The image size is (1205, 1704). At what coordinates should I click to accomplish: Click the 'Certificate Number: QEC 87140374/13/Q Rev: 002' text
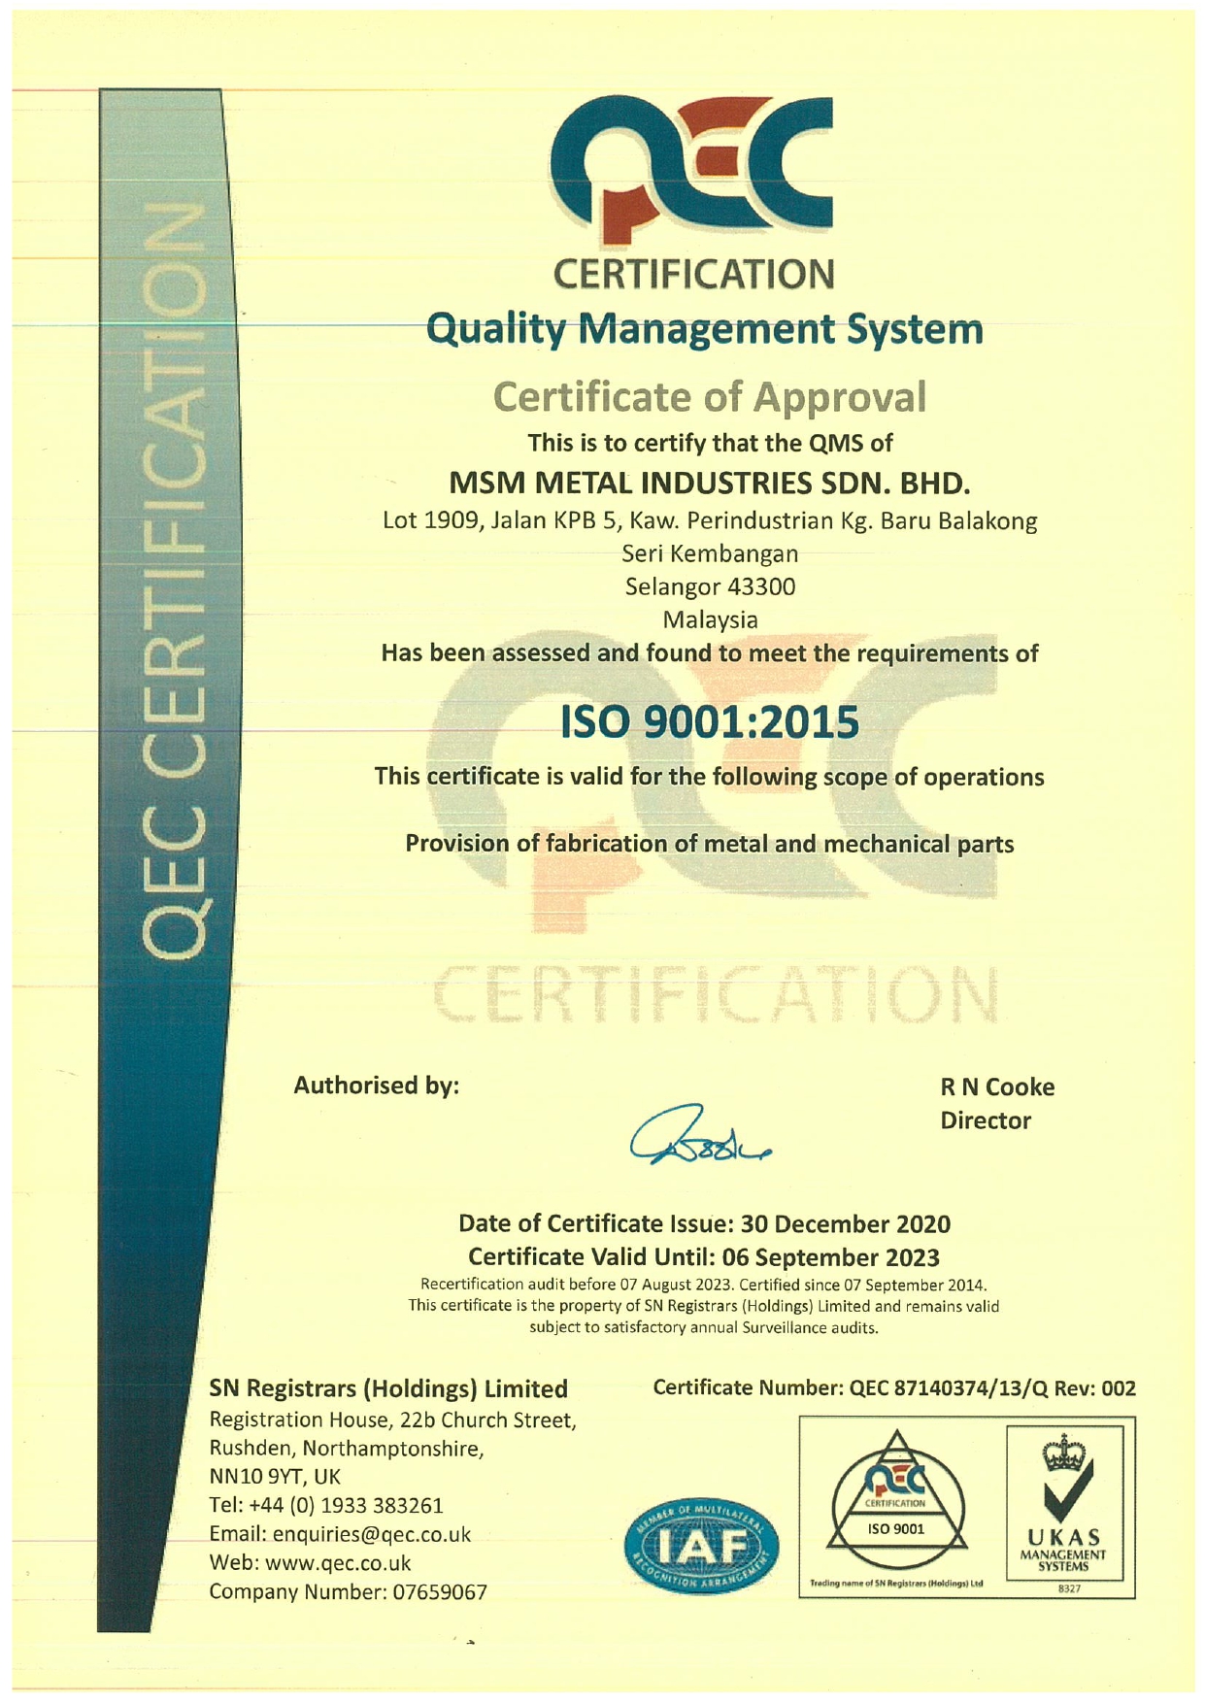pos(894,1388)
